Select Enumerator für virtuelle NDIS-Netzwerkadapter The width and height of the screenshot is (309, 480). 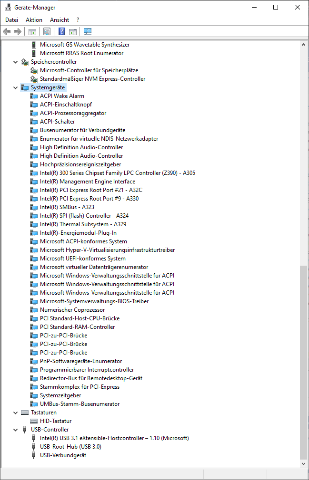(x=99, y=139)
